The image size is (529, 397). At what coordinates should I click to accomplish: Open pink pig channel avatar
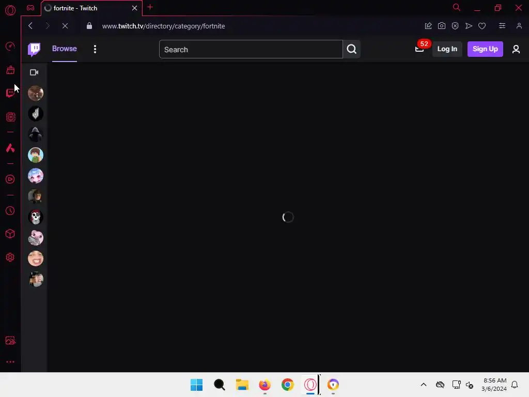[36, 238]
